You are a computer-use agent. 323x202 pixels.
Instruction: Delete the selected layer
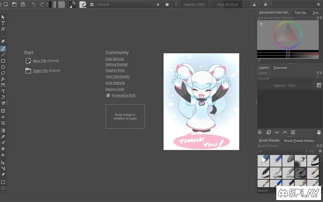(319, 132)
